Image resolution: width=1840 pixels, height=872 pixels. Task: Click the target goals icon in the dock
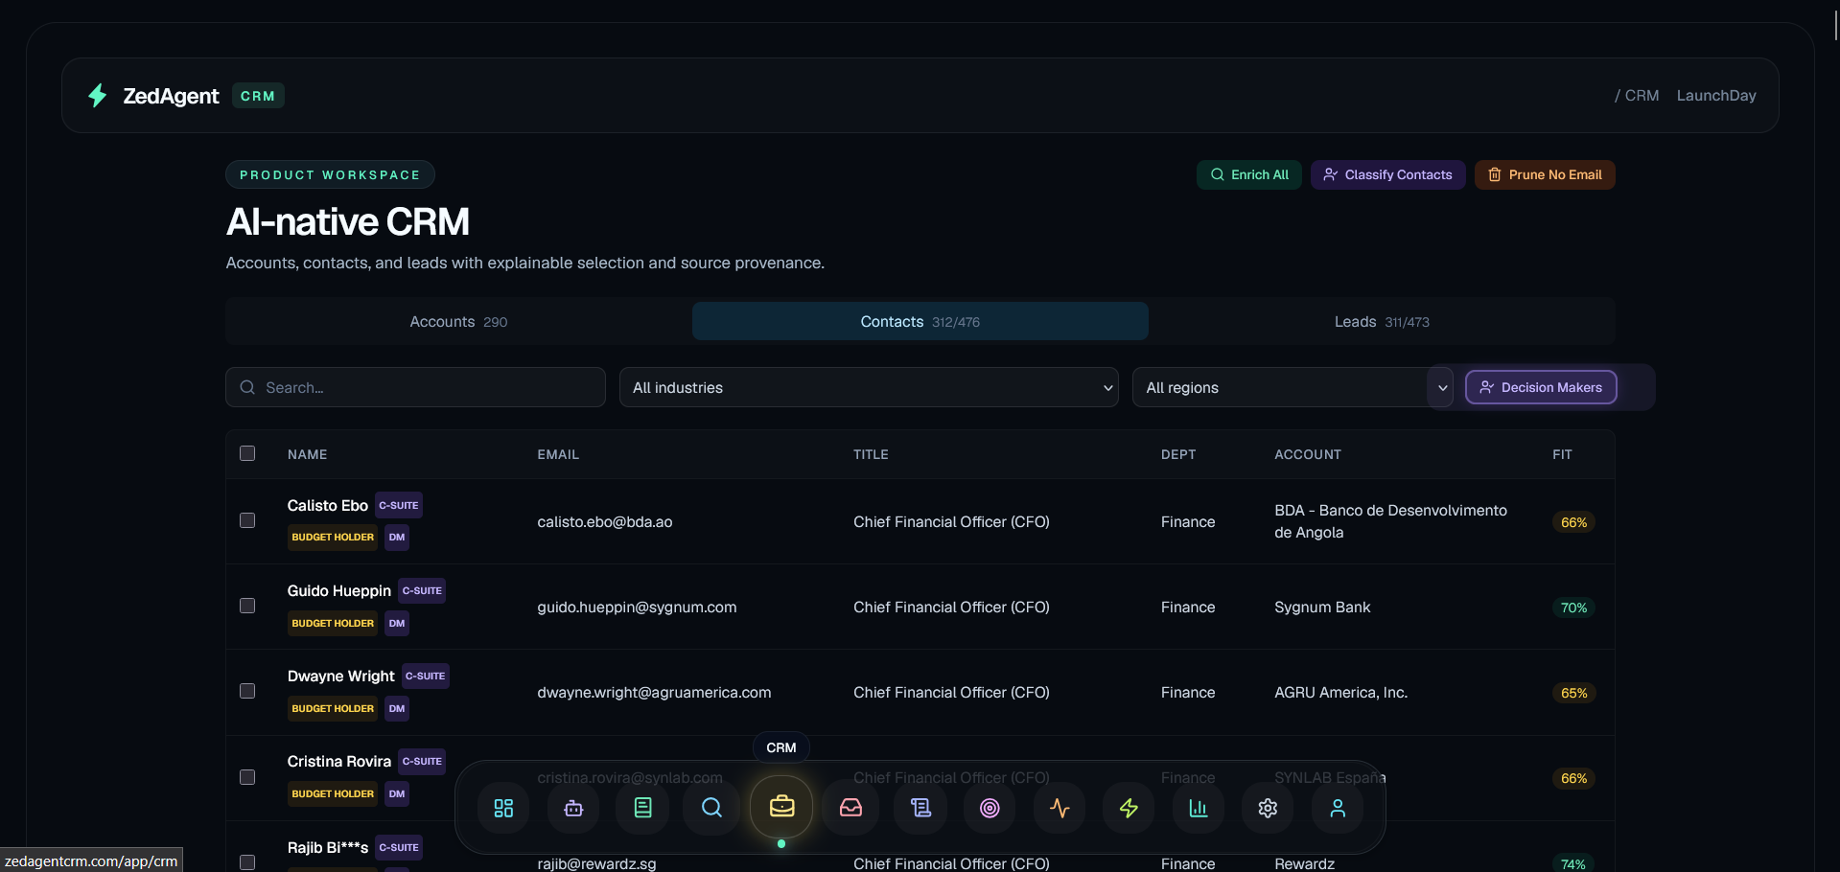[990, 808]
